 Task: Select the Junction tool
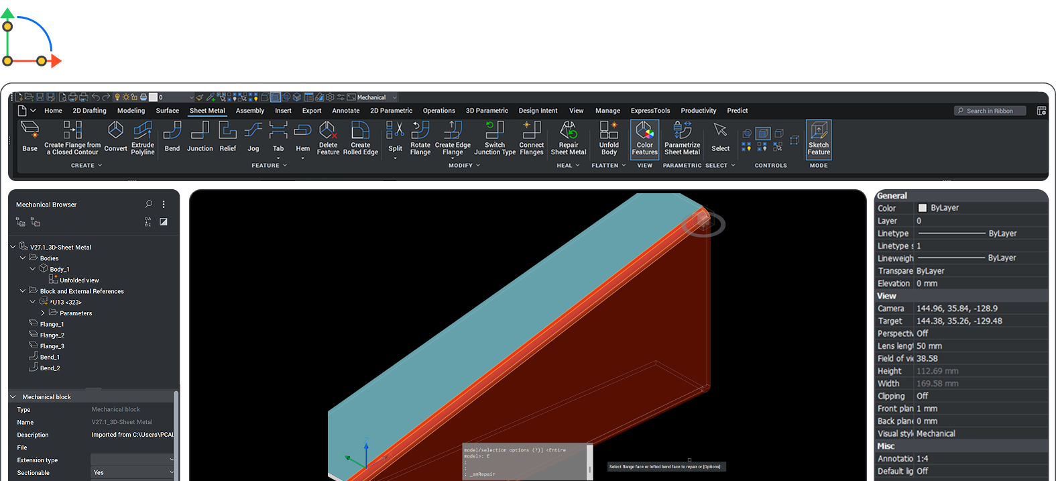pos(200,138)
